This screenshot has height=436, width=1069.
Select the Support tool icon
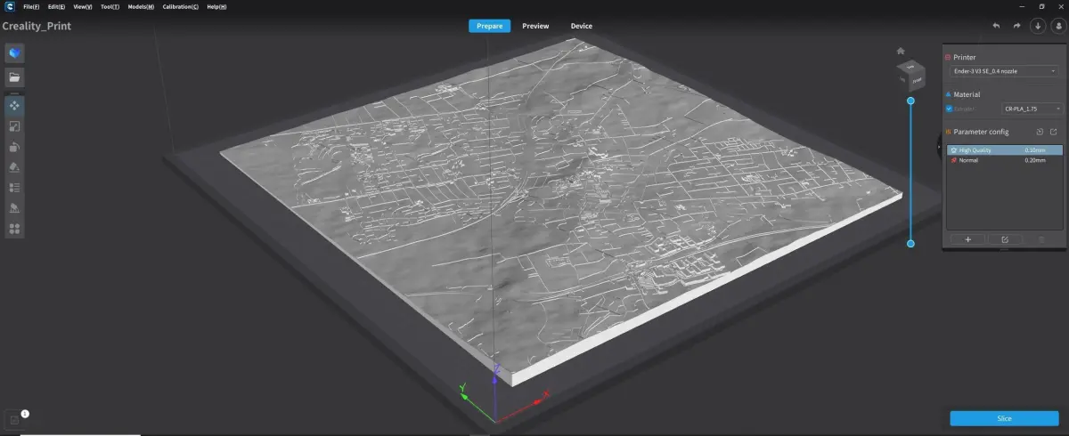14,208
